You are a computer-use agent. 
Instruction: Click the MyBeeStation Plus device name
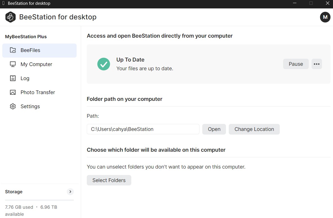coord(26,37)
